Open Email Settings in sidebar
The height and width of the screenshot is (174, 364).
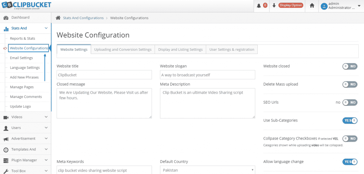point(21,58)
